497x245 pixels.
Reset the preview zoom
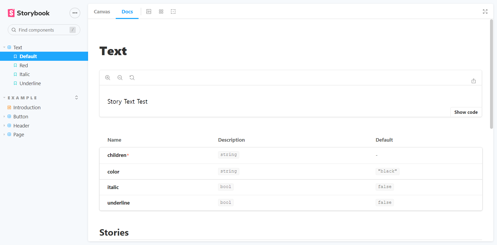pos(132,78)
